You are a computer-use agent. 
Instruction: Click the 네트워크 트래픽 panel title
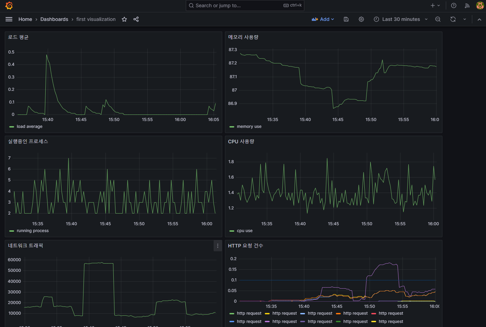click(x=26, y=245)
